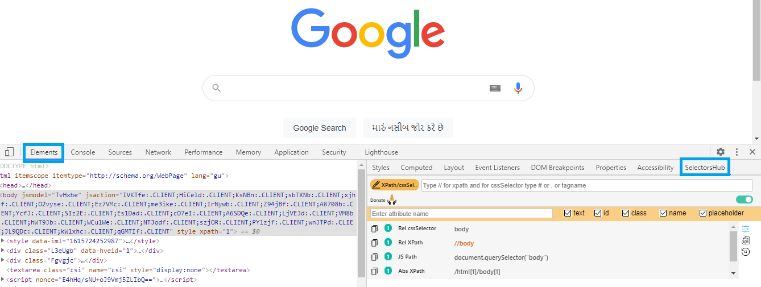
Task: Copy the Rel cssSelector value
Action: tap(374, 228)
